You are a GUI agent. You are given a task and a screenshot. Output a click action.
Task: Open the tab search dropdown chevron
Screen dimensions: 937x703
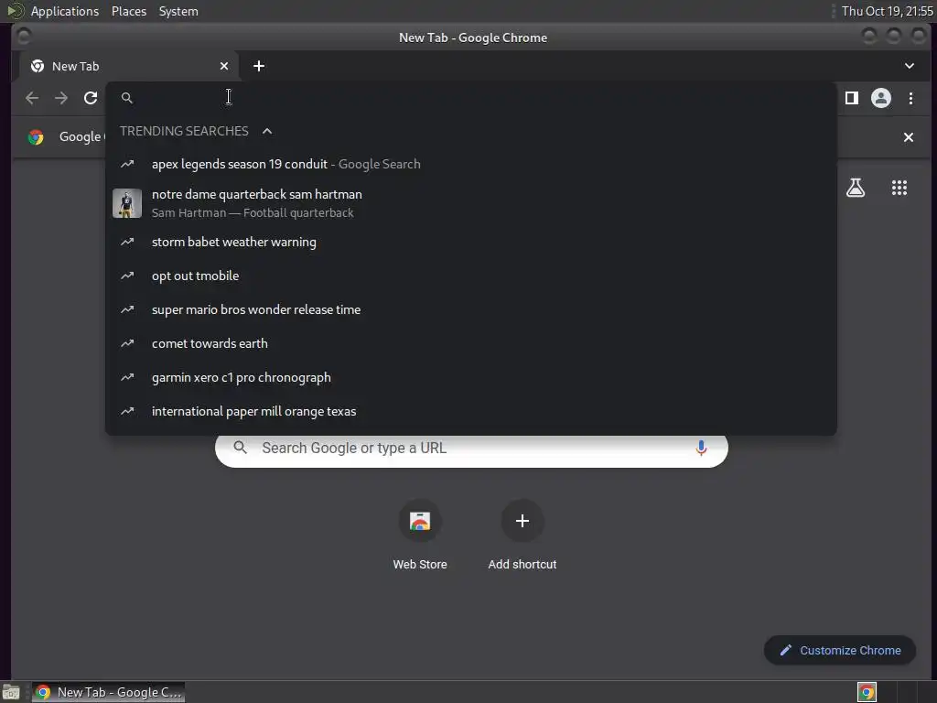pyautogui.click(x=909, y=66)
